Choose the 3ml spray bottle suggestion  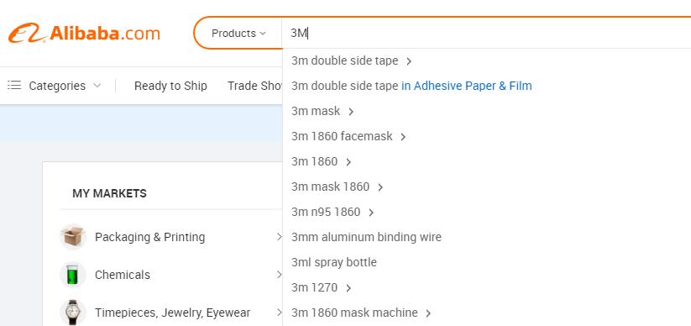tap(334, 262)
